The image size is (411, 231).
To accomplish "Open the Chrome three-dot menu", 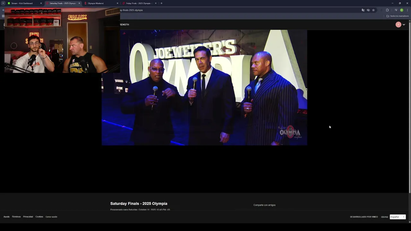I will (x=407, y=10).
